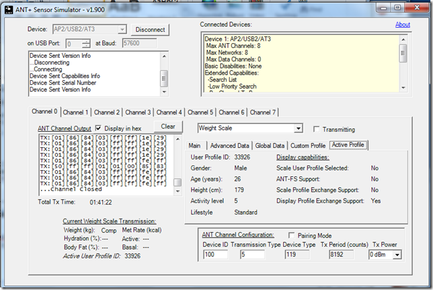Toggle the Display in hex checkbox

(99, 128)
